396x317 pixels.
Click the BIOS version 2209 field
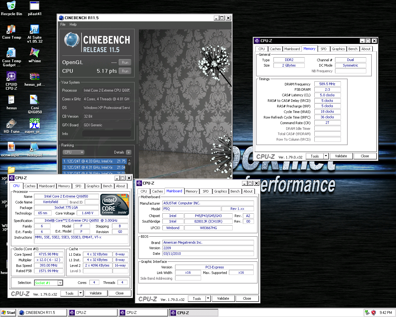pos(208,248)
